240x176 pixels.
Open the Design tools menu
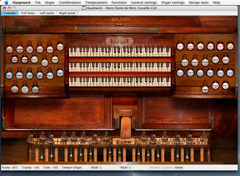tap(199, 3)
